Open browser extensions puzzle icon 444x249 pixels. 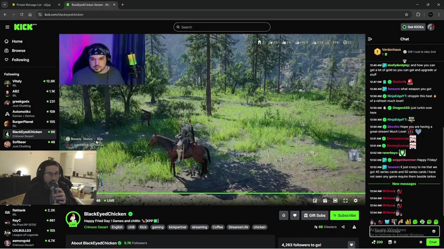pos(418,15)
